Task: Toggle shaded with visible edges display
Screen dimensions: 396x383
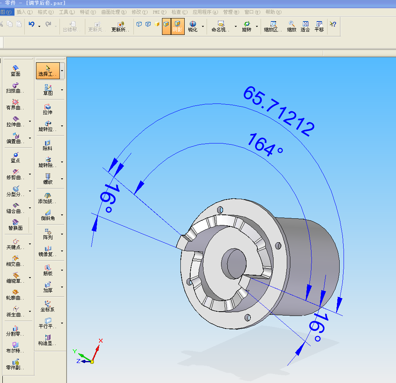Action: pos(166,26)
